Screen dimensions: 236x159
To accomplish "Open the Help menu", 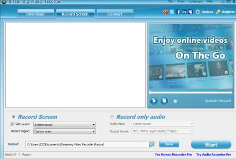I will (x=210, y=1).
